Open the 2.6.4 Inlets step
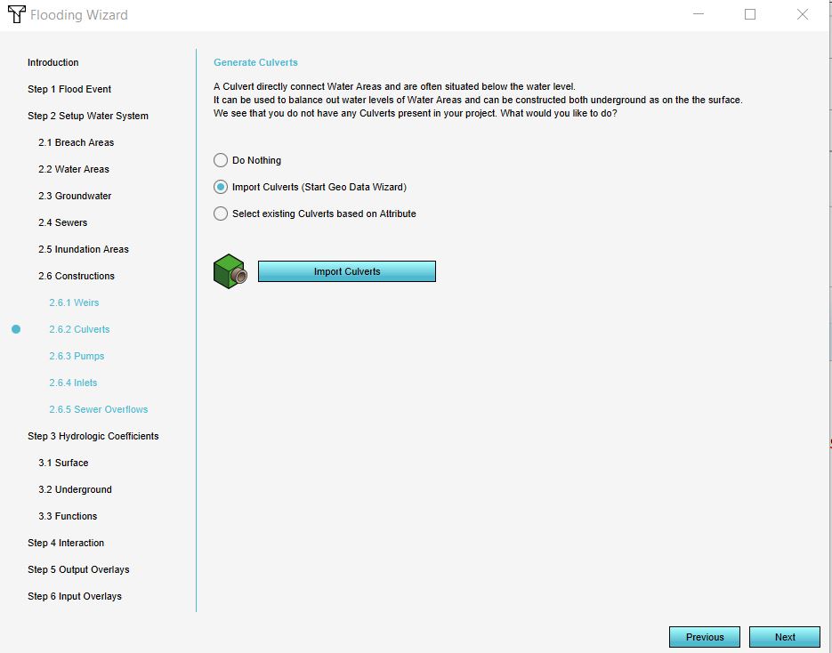This screenshot has height=653, width=832. point(73,383)
